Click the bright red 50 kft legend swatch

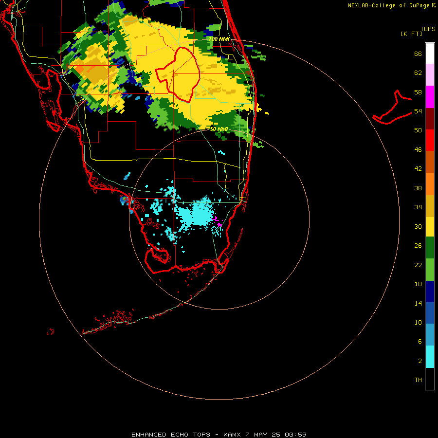tap(430, 140)
